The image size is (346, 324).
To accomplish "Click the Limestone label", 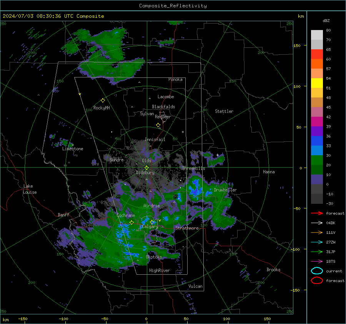I will click(73, 149).
